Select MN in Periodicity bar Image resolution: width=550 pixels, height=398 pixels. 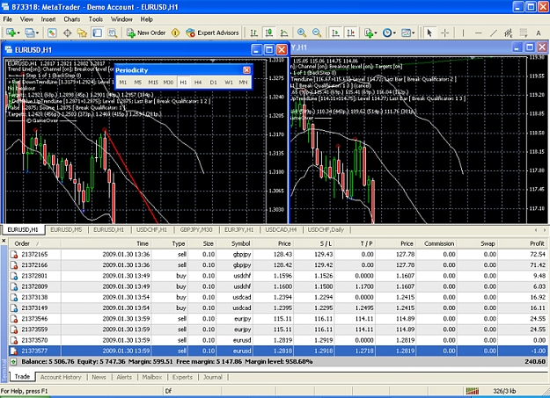tap(243, 83)
